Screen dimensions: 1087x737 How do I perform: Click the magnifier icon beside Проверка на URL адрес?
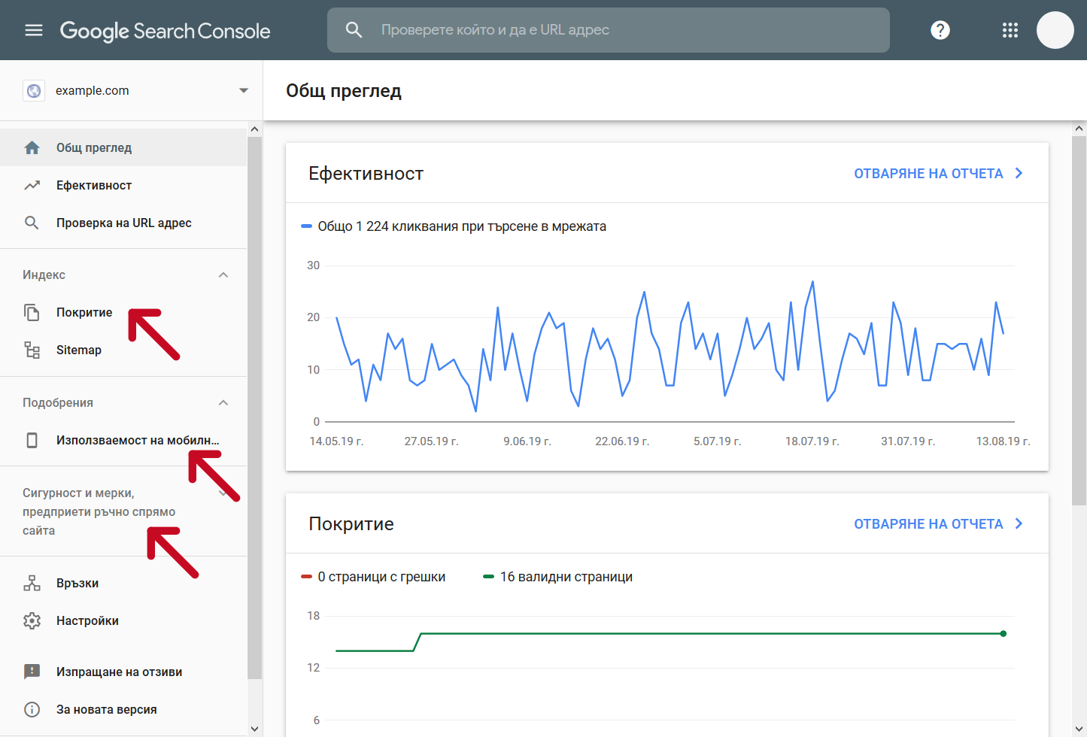pos(32,223)
